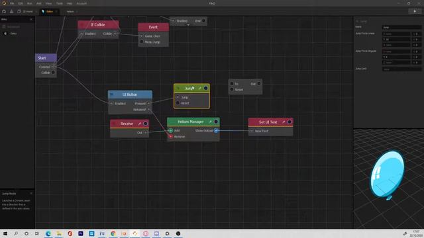Toggle the round dot on Helium Manager header
This screenshot has height=238, width=424.
coord(216,122)
